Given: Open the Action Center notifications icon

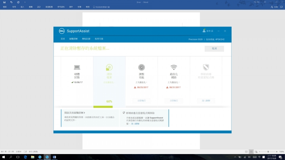Looking at the screenshot, I should click(x=281, y=157).
